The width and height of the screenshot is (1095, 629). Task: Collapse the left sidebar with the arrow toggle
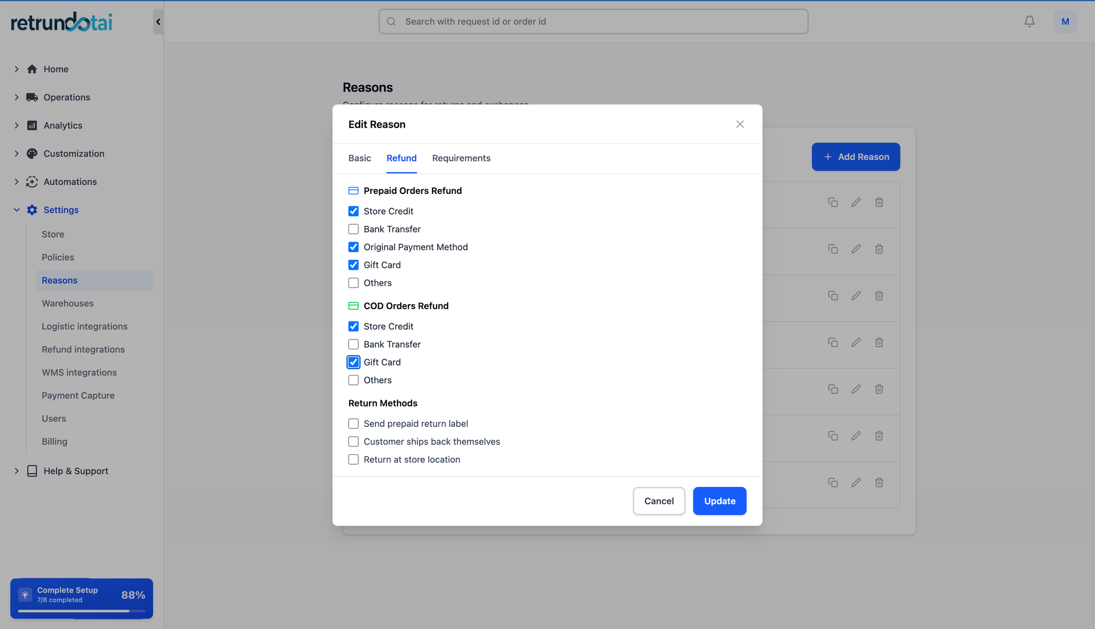pyautogui.click(x=157, y=22)
